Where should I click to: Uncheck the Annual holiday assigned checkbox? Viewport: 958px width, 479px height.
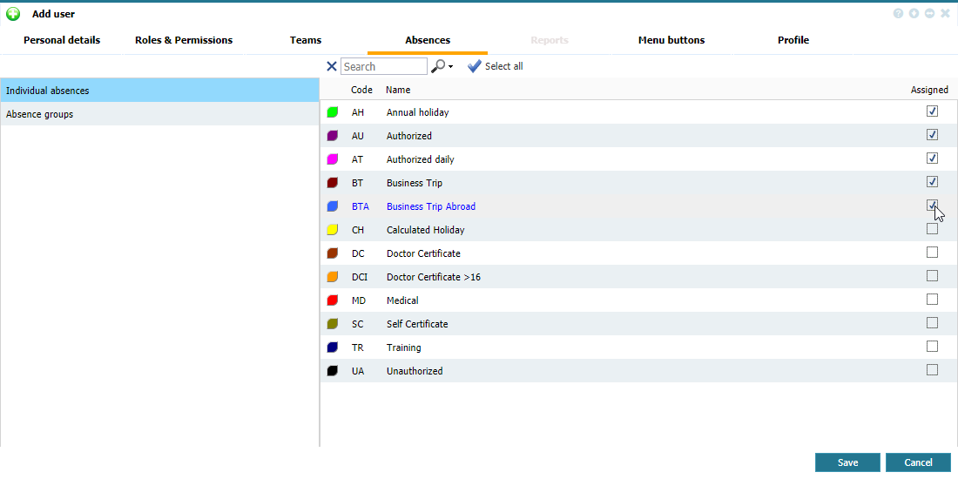tap(932, 111)
